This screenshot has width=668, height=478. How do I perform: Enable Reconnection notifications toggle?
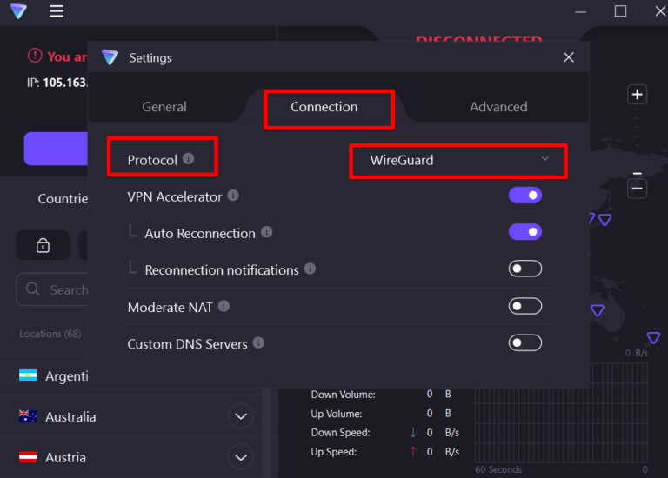tap(525, 269)
